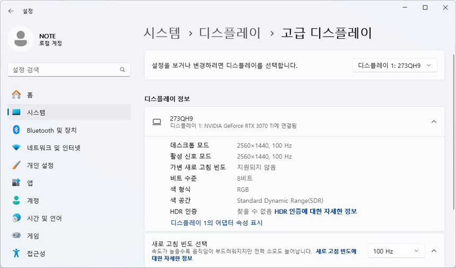Screen dimensions: 456x268
Task: Select 시스템 in the sidebar menu
Action: pyautogui.click(x=36, y=112)
